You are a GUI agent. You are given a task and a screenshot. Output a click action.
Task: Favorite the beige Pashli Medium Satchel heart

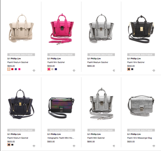tap(34, 71)
